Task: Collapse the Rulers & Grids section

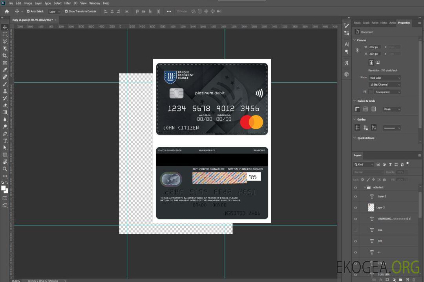Action: 355,101
